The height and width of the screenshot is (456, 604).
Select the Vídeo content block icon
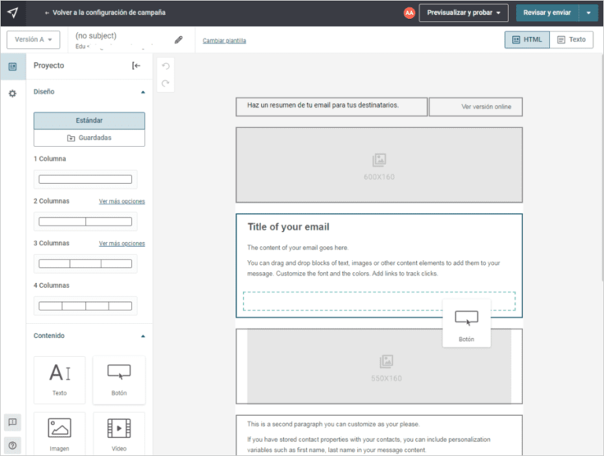(x=119, y=434)
